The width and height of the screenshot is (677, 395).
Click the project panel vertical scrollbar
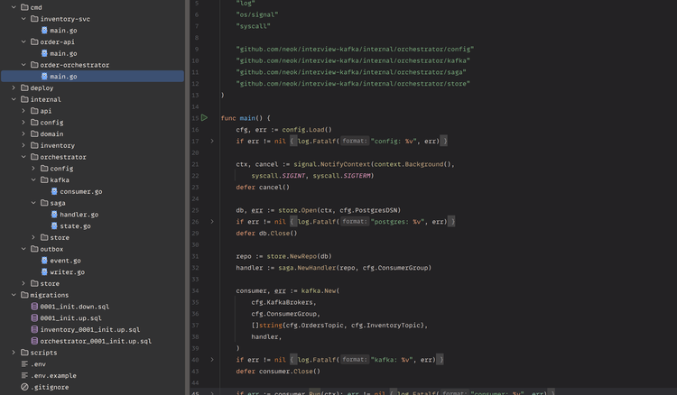188,197
